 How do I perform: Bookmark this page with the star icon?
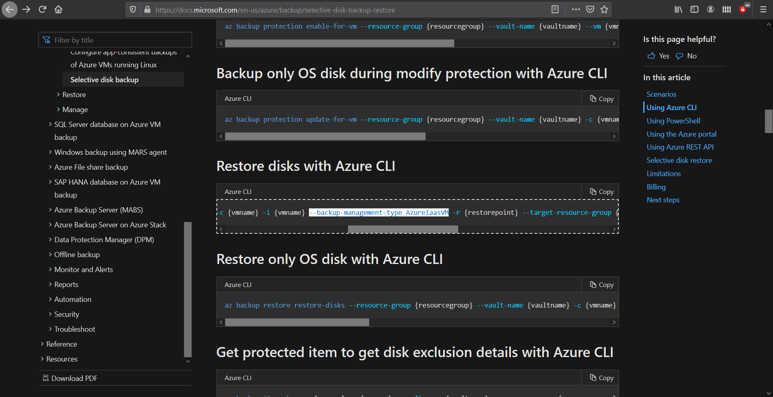click(x=604, y=9)
